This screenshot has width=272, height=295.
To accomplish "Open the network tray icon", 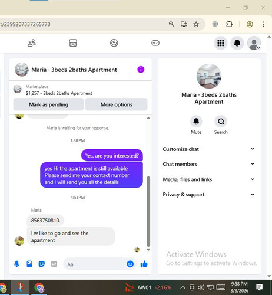I will click(x=210, y=287).
